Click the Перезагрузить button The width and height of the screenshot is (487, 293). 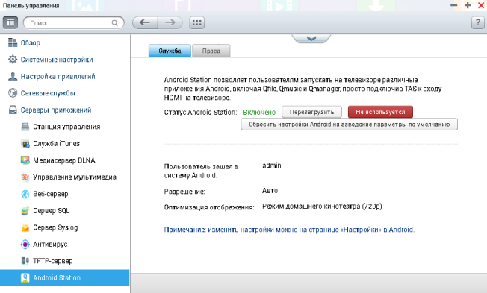click(x=311, y=112)
